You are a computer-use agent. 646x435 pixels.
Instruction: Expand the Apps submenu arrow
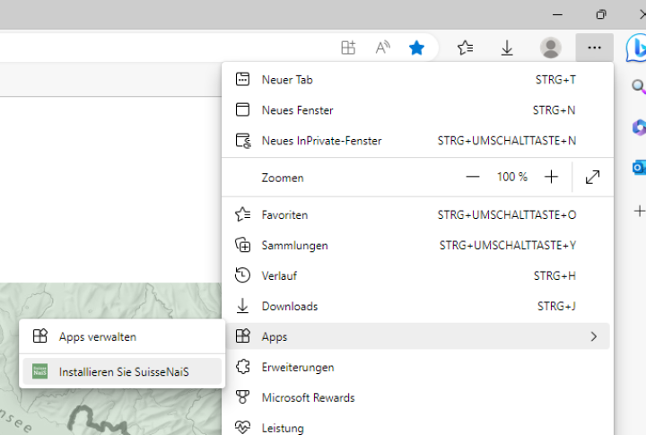click(x=593, y=336)
